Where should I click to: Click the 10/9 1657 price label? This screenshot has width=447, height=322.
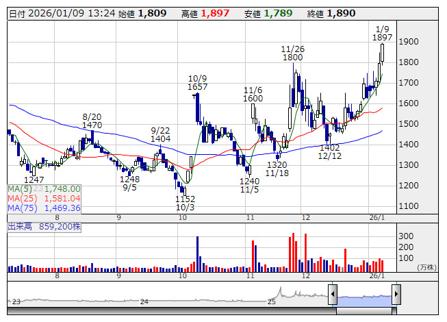198,82
